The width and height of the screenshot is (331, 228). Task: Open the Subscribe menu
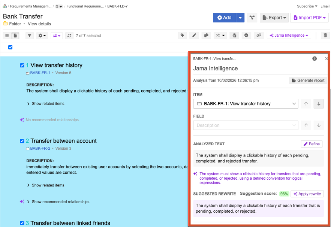(x=307, y=6)
